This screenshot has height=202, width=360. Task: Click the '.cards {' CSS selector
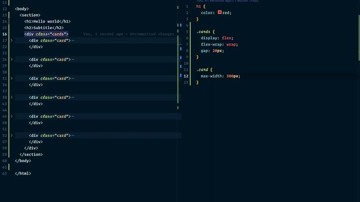click(x=205, y=31)
